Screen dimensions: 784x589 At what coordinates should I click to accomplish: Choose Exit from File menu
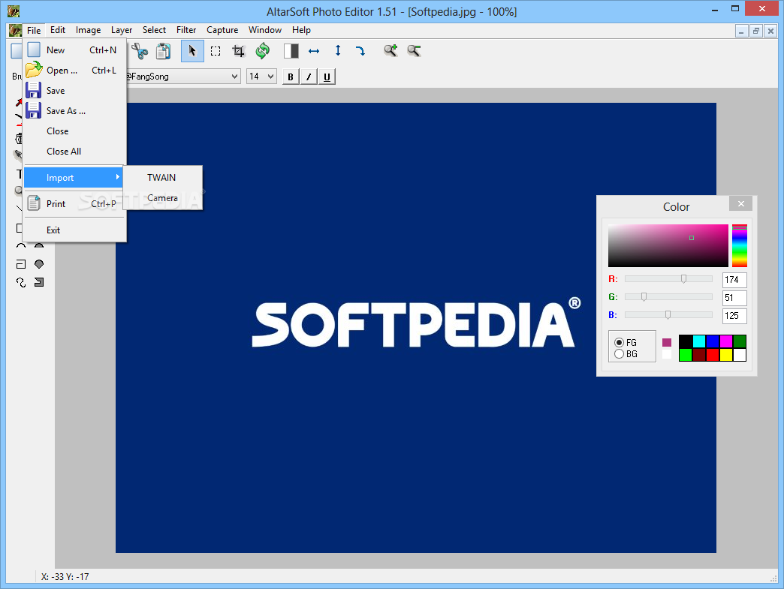pyautogui.click(x=74, y=230)
